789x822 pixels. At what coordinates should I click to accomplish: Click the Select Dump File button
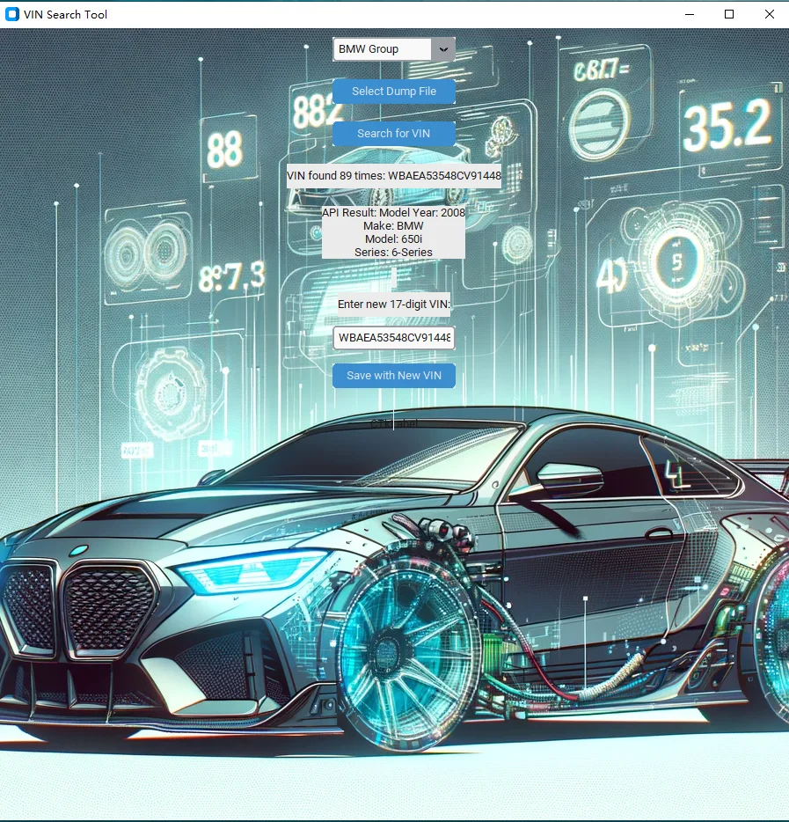(x=394, y=92)
